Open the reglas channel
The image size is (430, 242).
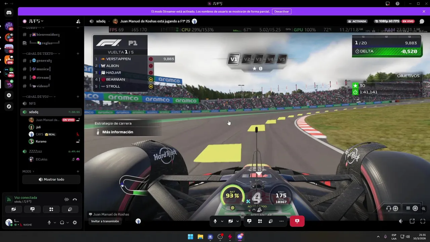[51, 43]
